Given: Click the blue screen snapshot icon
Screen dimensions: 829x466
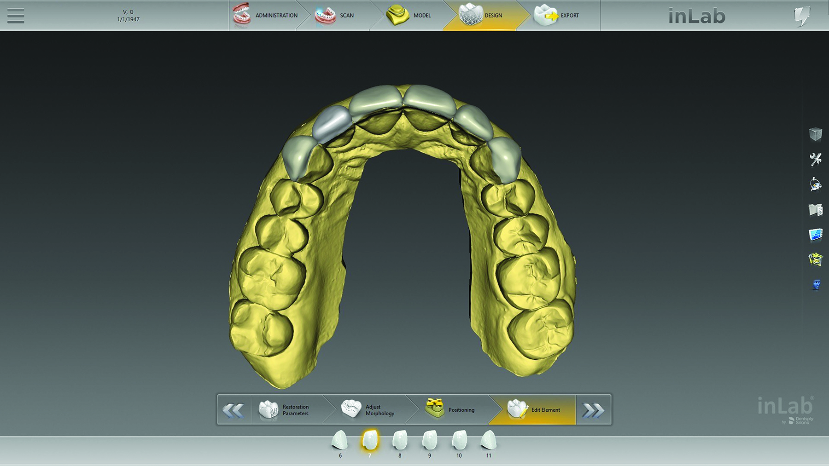Looking at the screenshot, I should (816, 235).
